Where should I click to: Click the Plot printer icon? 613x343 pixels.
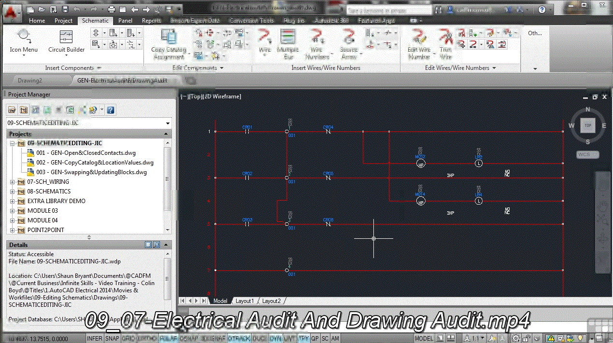pyautogui.click(x=111, y=9)
